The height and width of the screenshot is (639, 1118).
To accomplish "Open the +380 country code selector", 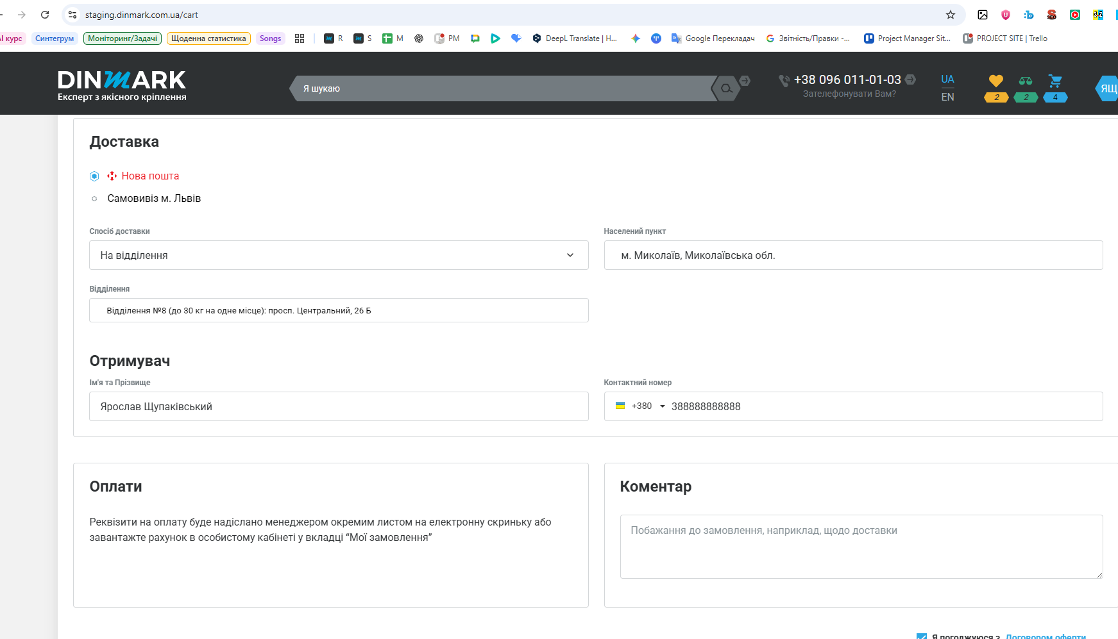I will click(640, 406).
